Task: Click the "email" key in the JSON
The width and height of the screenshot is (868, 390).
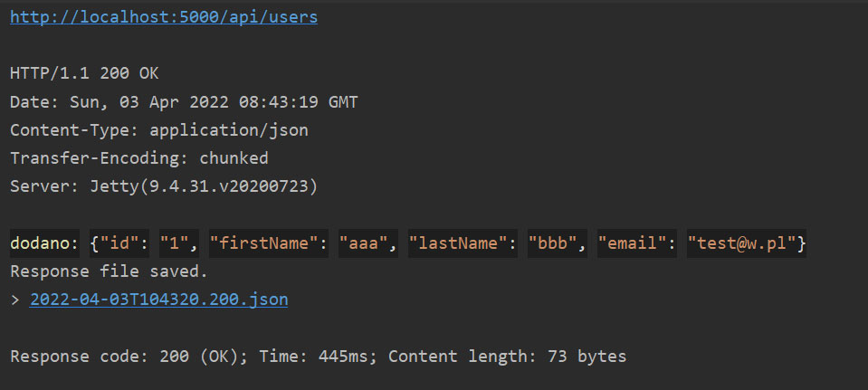Action: tap(634, 243)
